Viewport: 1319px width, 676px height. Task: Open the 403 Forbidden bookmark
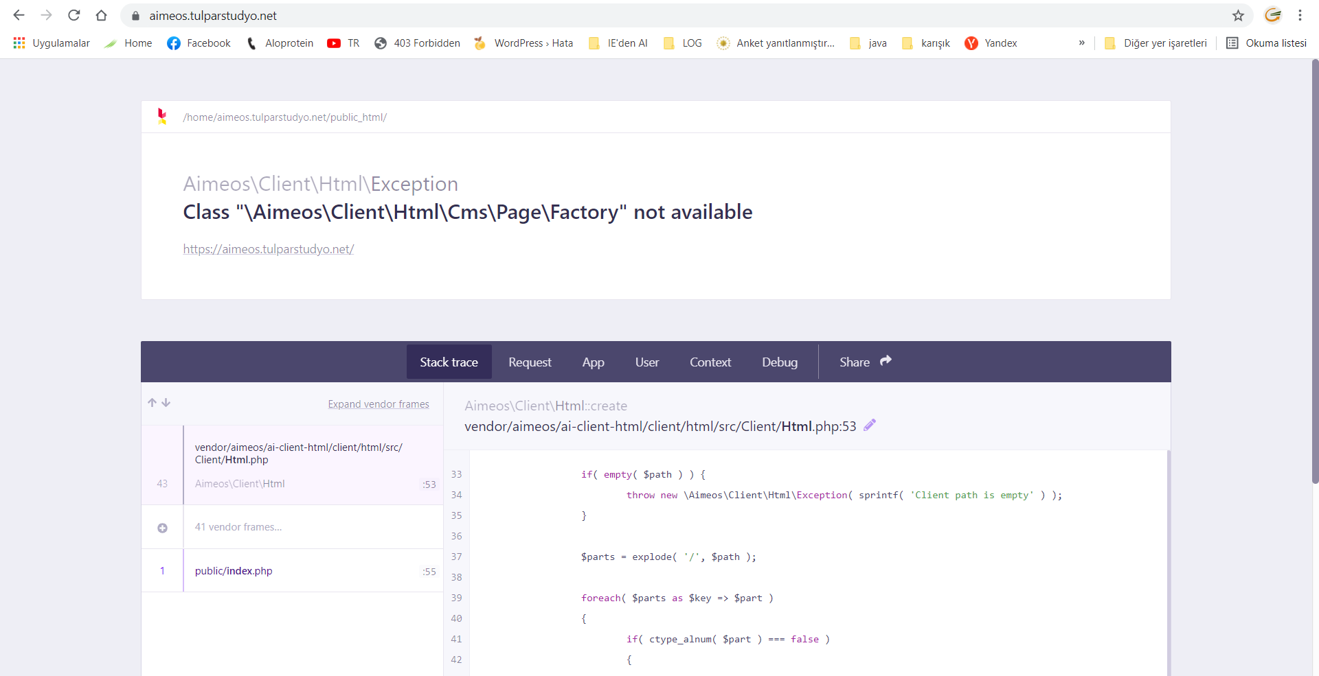tap(418, 43)
